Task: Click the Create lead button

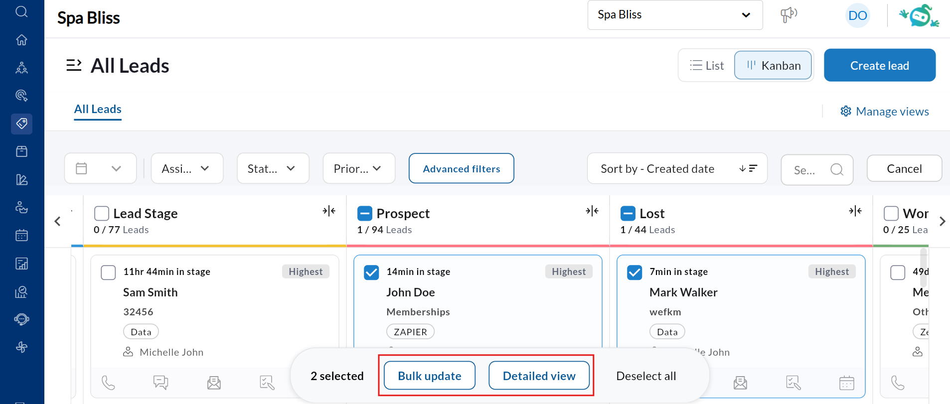Action: tap(880, 65)
